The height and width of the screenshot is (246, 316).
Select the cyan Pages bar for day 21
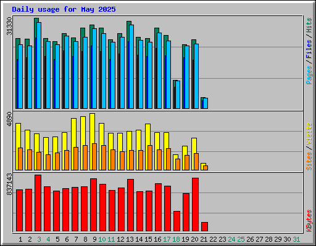click(206, 103)
